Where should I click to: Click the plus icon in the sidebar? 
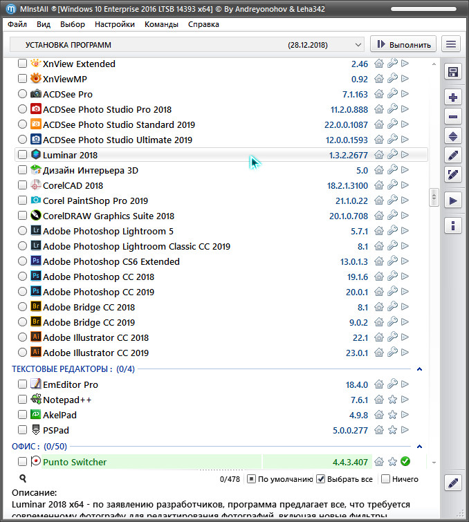[x=453, y=97]
